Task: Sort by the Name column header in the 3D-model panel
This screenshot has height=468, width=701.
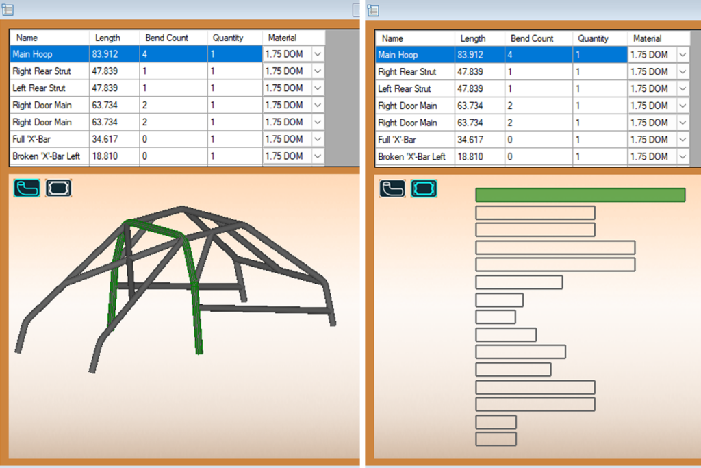Action: click(49, 38)
